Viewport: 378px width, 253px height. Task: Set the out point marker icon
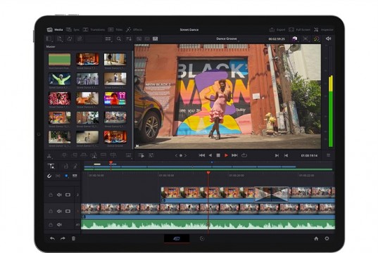(286, 156)
